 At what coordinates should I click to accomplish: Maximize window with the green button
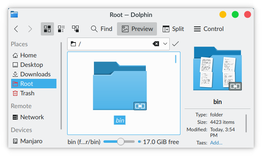click(235, 14)
